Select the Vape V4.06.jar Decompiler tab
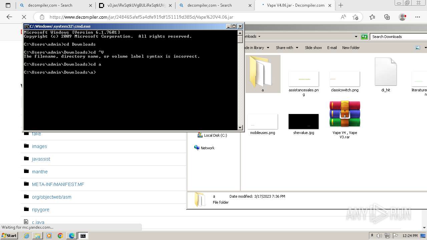Viewport: 427px width, 240px height. coord(295,5)
